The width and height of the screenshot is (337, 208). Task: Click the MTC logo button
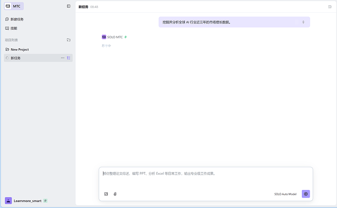[14, 6]
